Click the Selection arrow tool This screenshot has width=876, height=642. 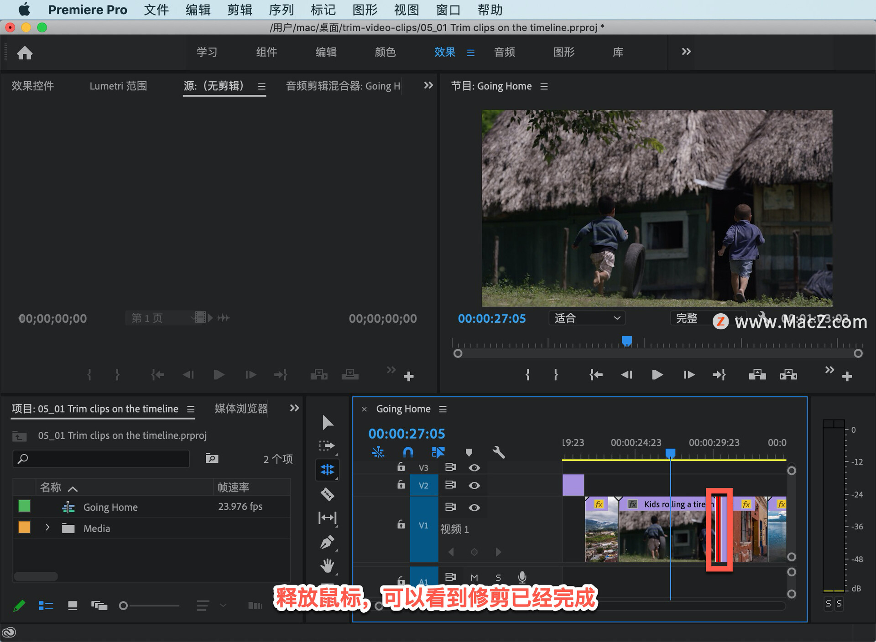click(x=327, y=422)
